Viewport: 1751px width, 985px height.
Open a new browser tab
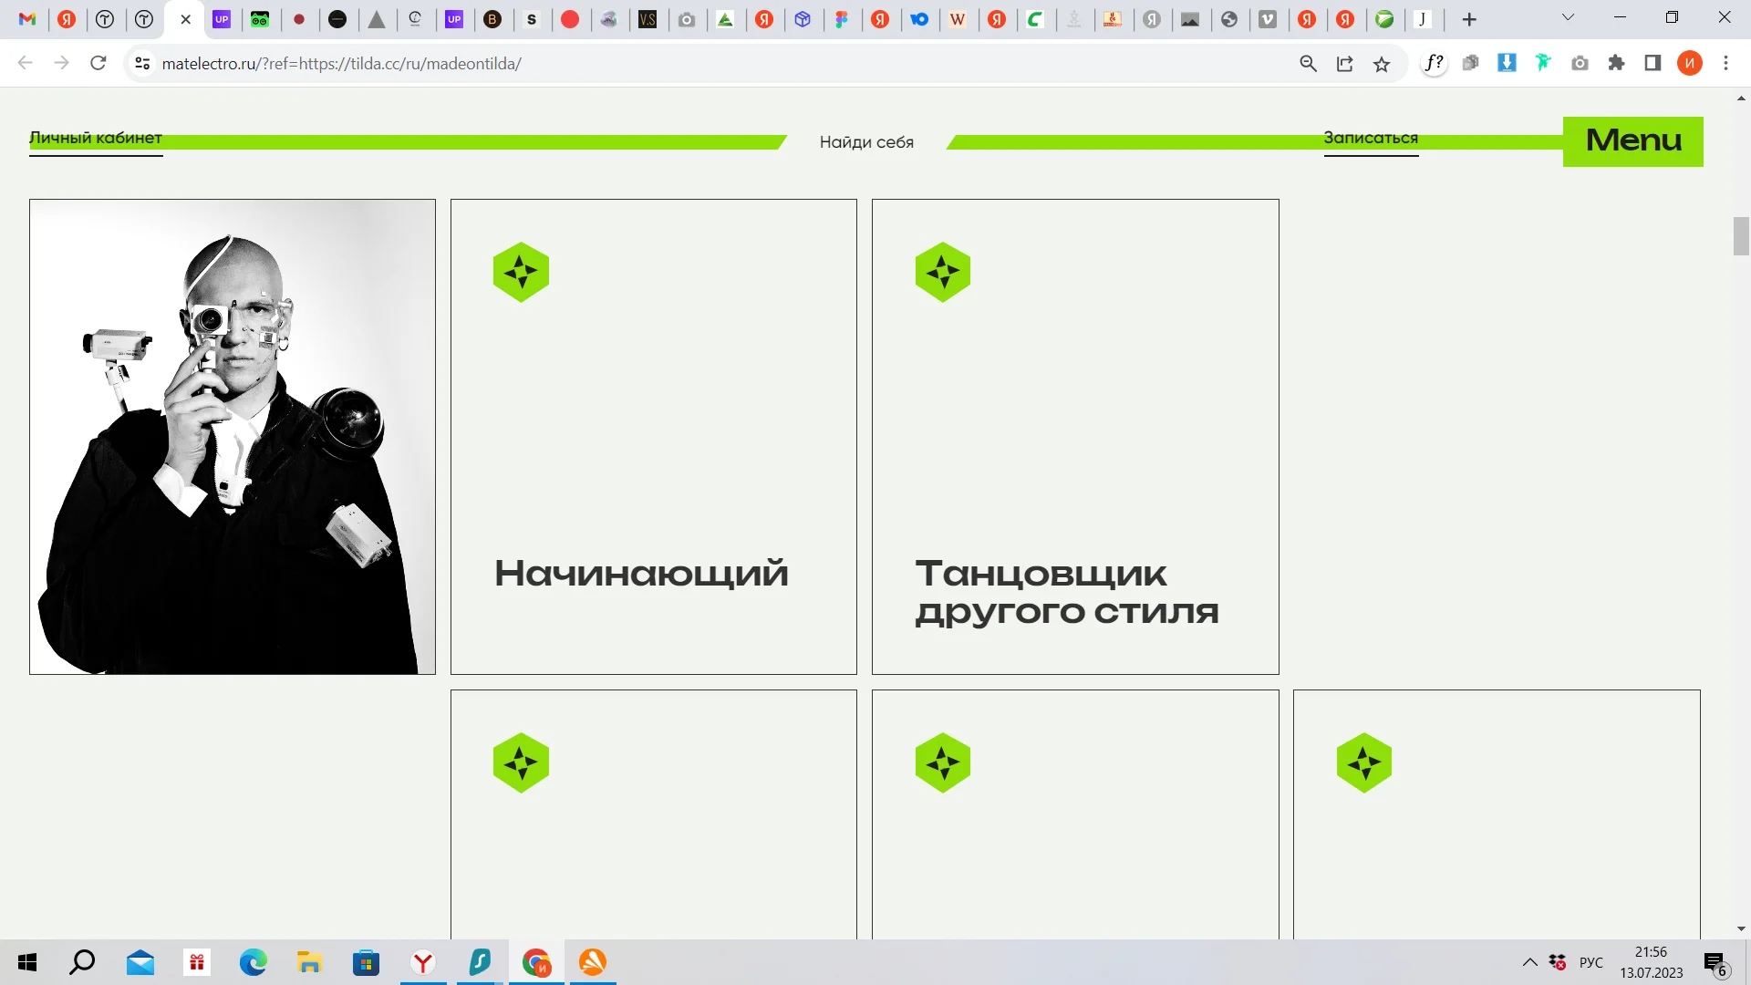[1469, 19]
